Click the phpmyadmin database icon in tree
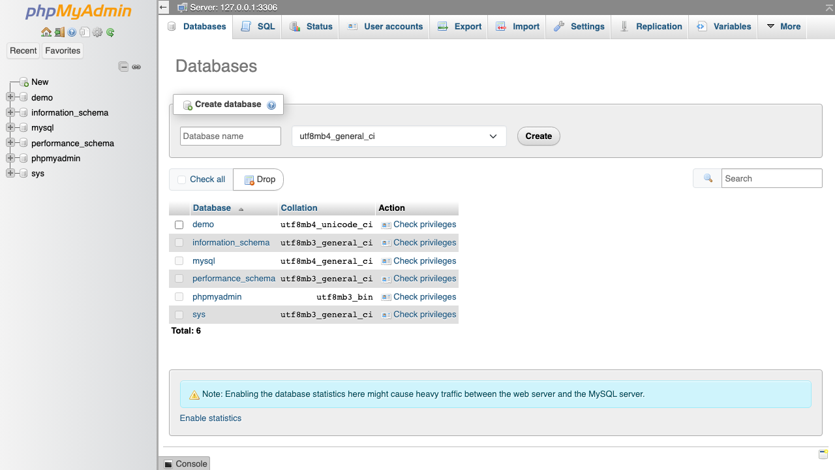Viewport: 835px width, 470px height. click(x=23, y=159)
